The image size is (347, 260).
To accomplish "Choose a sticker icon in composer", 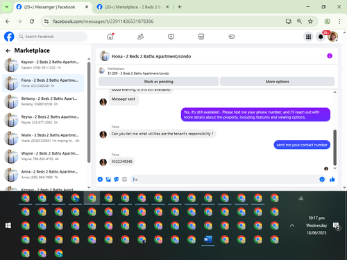I will point(117,179).
